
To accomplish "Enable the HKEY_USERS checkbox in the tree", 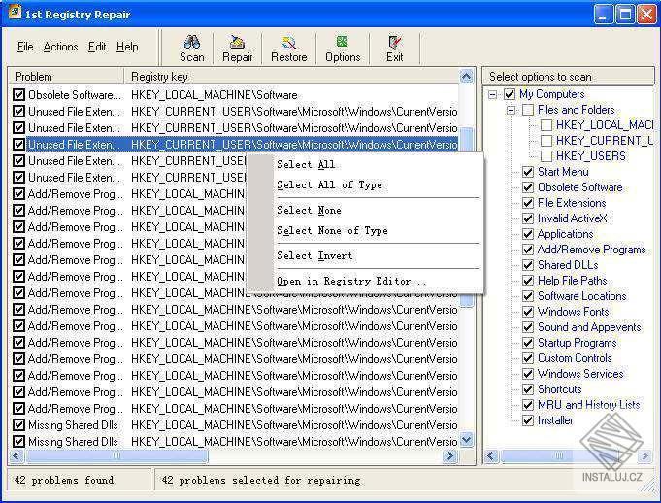I will 546,156.
